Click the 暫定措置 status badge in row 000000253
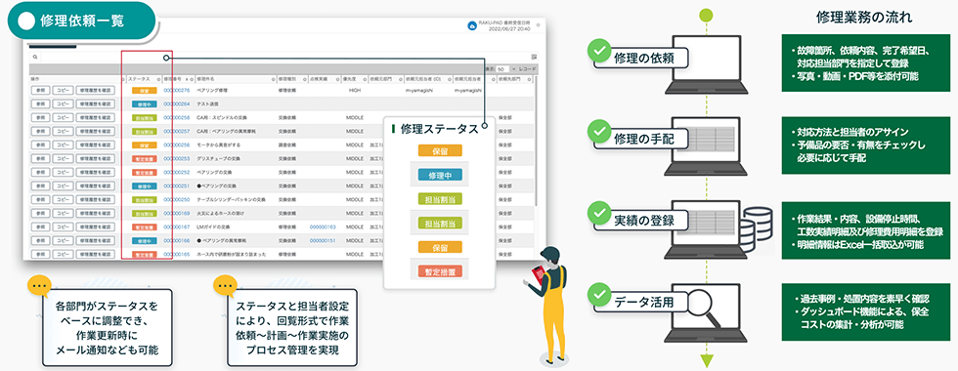The width and height of the screenshot is (958, 371). click(x=145, y=158)
